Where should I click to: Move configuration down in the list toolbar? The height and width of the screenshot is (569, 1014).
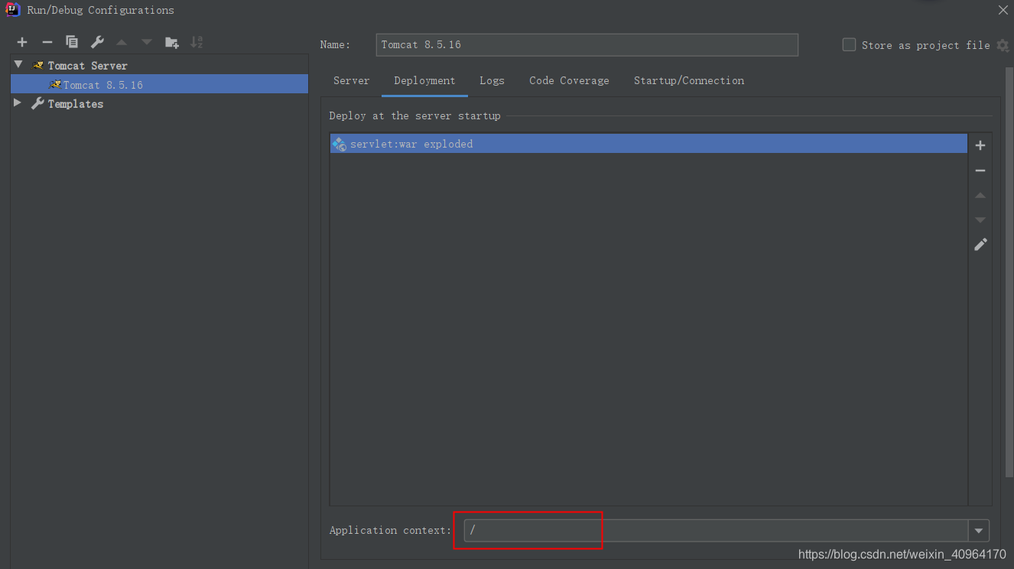point(147,42)
